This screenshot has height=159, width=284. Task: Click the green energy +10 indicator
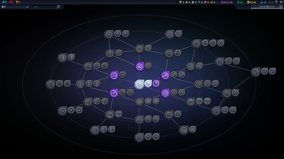pyautogui.click(x=240, y=2)
